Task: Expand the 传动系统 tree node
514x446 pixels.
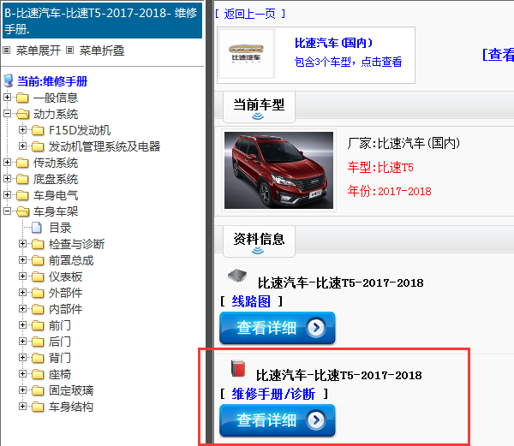Action: (x=7, y=163)
